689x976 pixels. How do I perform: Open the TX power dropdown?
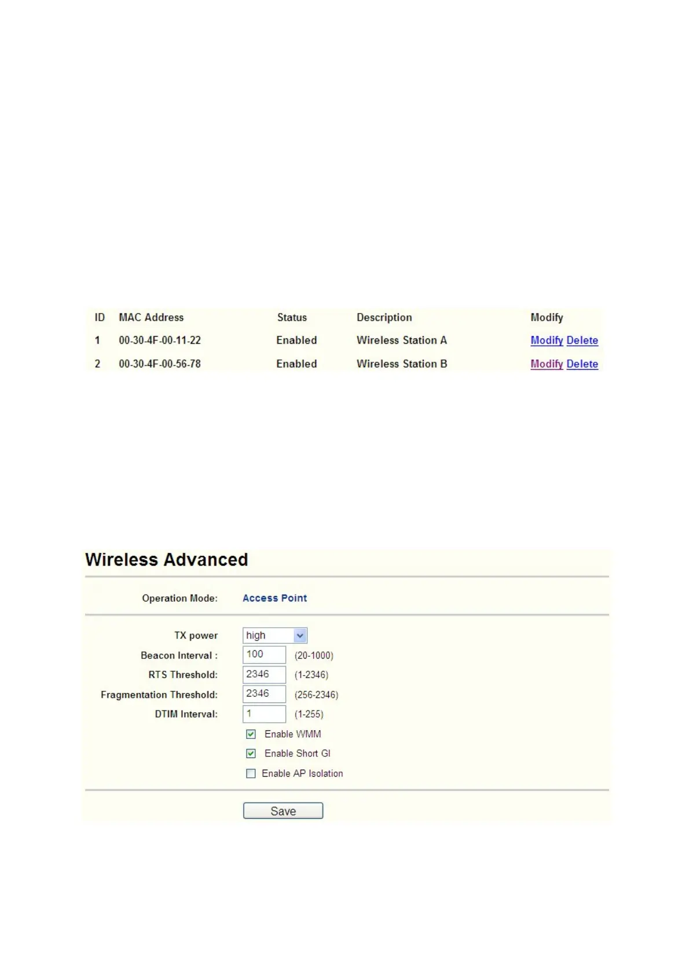[x=274, y=635]
